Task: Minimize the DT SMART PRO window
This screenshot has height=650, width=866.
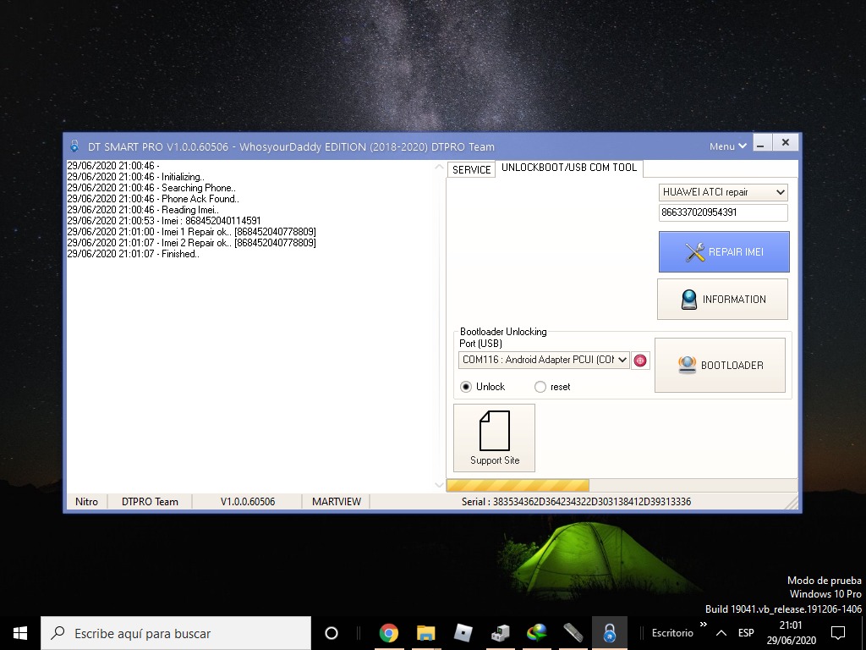Action: [761, 143]
